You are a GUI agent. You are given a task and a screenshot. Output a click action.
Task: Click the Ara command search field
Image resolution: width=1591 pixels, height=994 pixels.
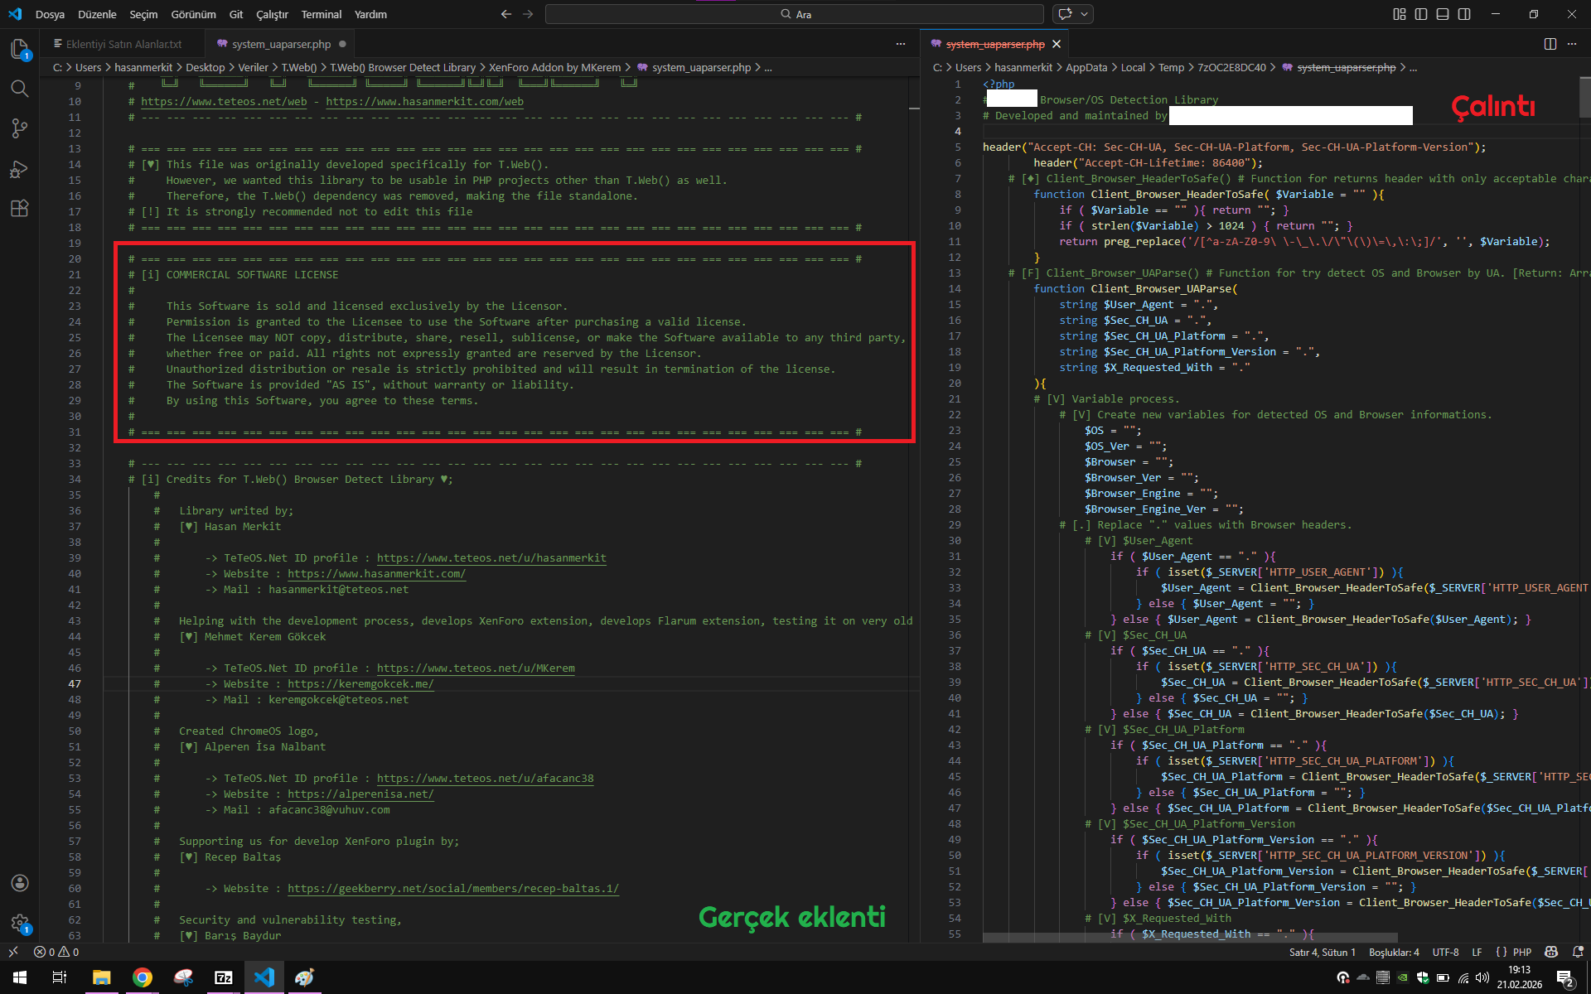pyautogui.click(x=794, y=14)
